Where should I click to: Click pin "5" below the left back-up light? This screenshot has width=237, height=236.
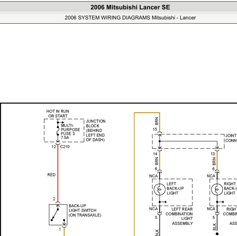click(156, 217)
